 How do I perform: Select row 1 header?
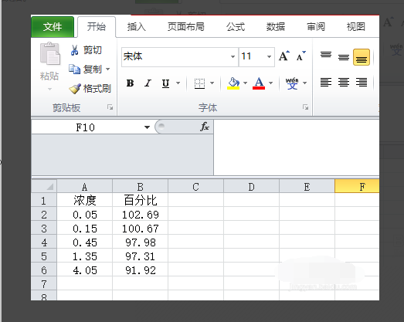pos(44,200)
